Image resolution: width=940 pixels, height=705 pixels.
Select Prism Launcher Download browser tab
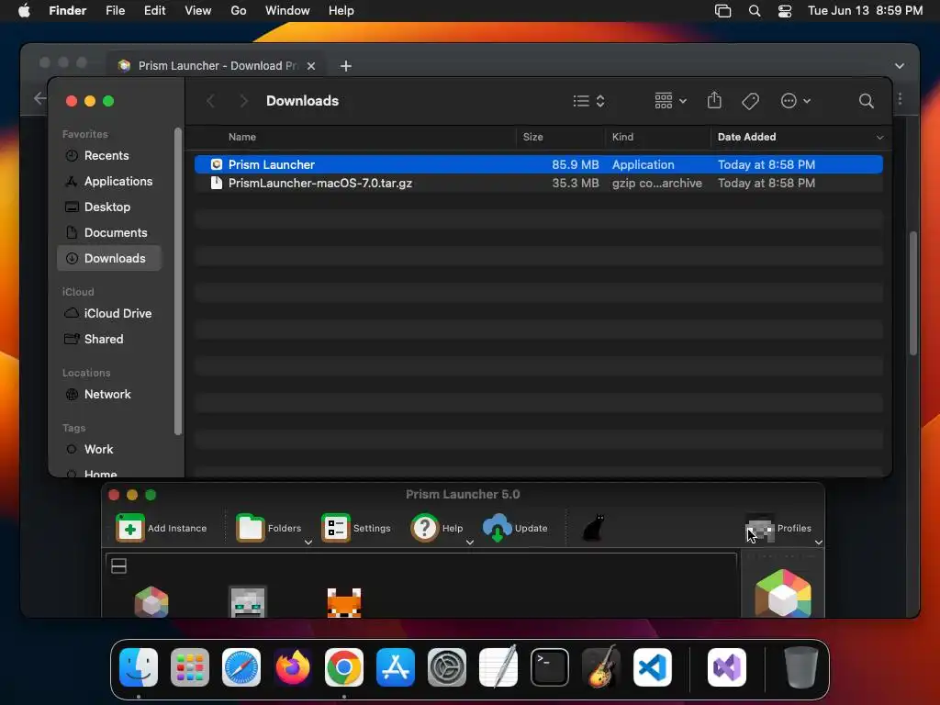(217, 66)
